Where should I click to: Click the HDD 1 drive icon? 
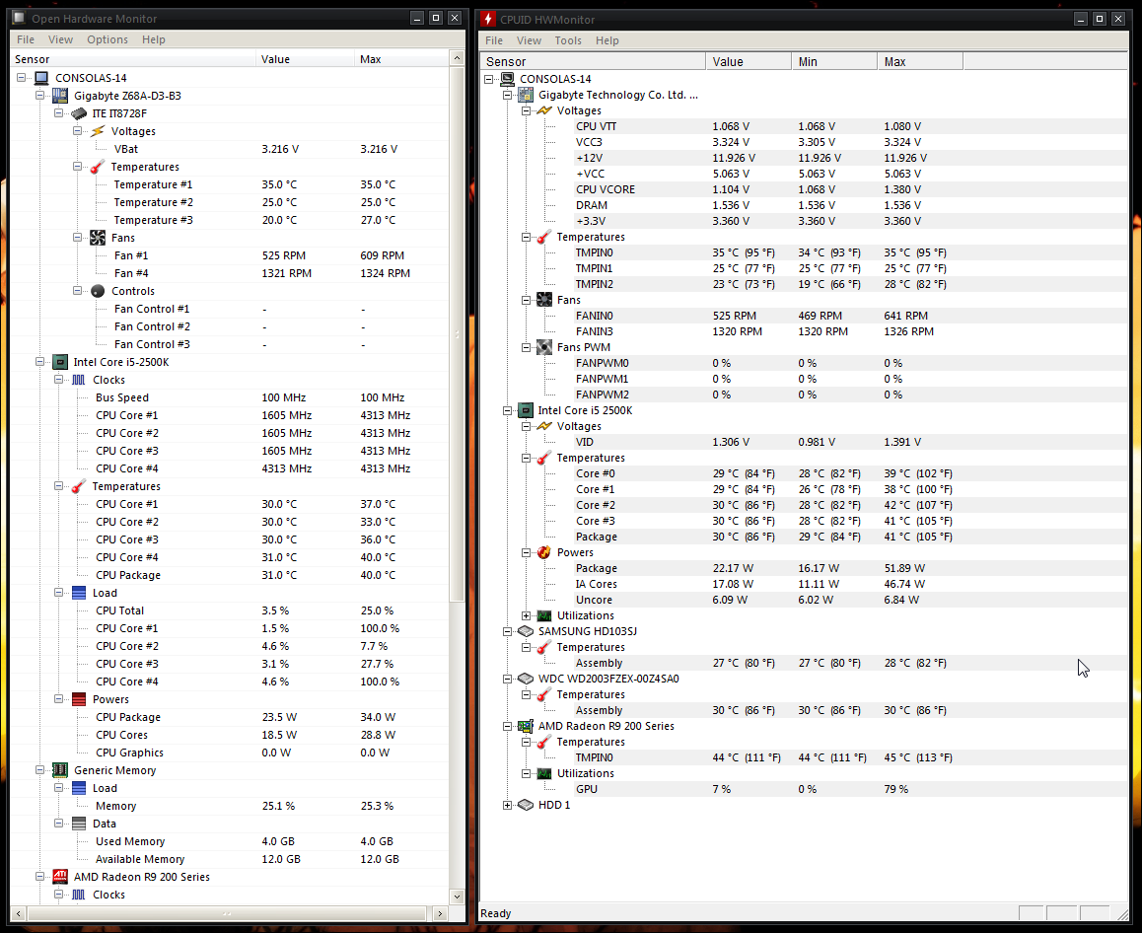click(525, 805)
